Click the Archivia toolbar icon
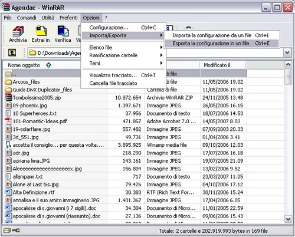Viewport: 295px width, 237px height. pyautogui.click(x=18, y=31)
